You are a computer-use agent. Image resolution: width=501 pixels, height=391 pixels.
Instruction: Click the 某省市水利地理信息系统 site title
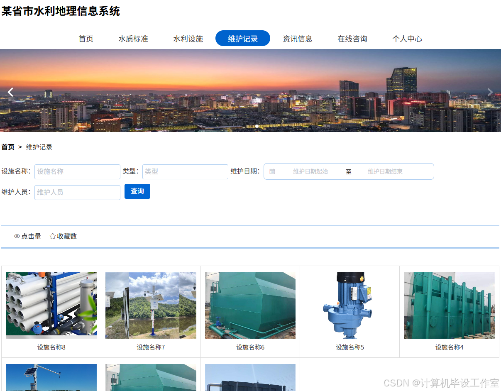pyautogui.click(x=61, y=11)
